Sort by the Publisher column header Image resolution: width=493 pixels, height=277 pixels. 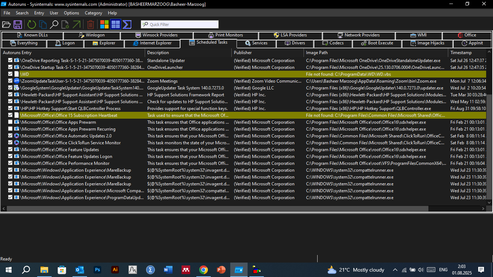coord(268,53)
